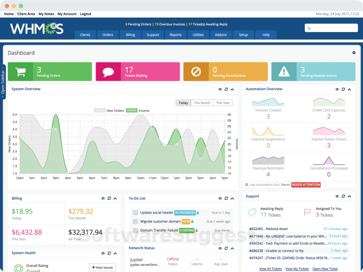Open the View All Tickets link
Screen dimensions: 363x272
coord(270,269)
